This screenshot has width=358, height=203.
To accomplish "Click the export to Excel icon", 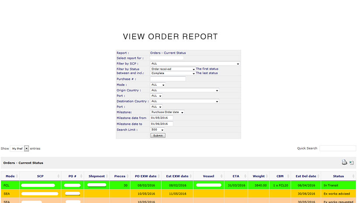I will click(351, 162).
